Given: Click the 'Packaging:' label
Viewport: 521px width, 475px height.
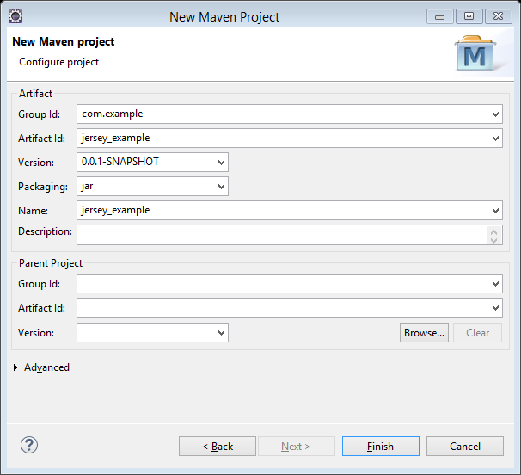Looking at the screenshot, I should click(x=42, y=187).
